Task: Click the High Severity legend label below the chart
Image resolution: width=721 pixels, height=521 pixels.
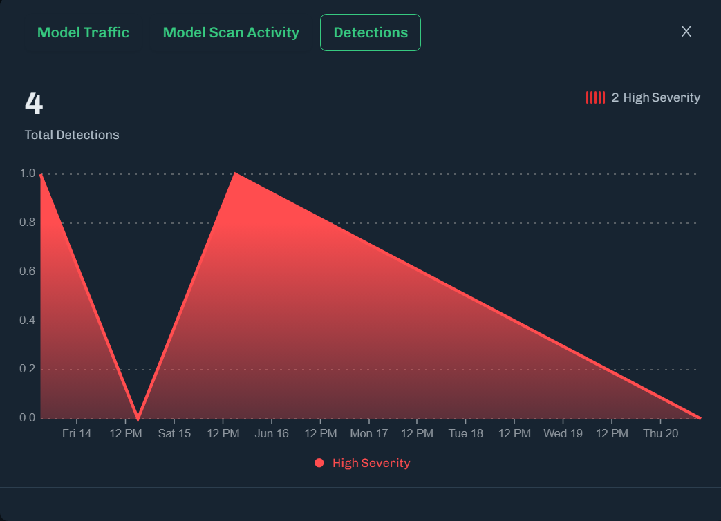Action: click(371, 463)
